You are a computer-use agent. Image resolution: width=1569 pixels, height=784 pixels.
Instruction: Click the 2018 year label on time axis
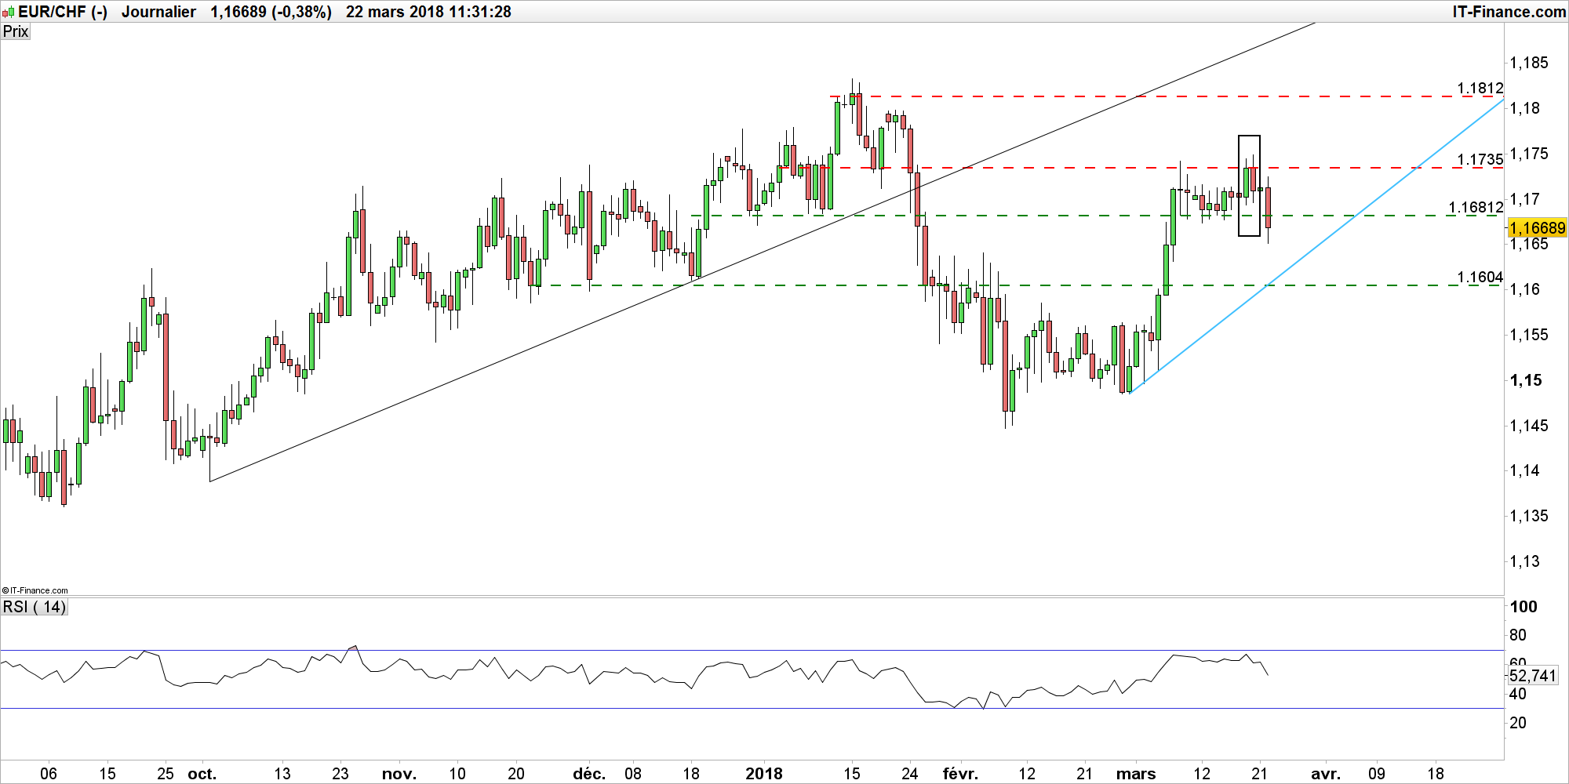(x=763, y=774)
